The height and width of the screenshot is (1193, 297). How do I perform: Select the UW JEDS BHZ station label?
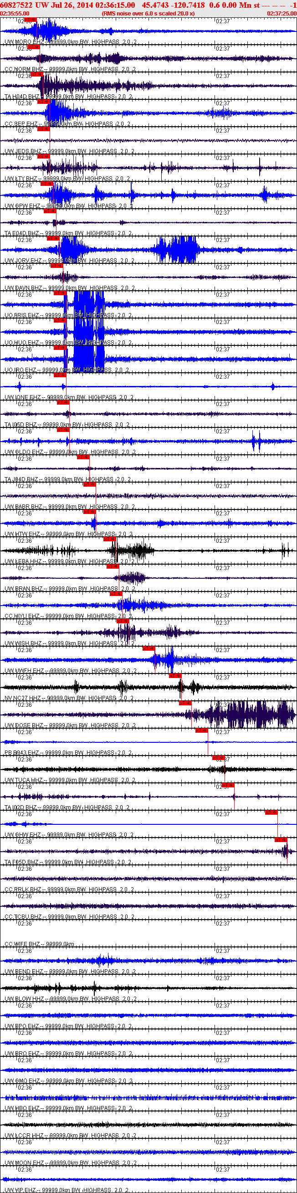[x=69, y=151]
